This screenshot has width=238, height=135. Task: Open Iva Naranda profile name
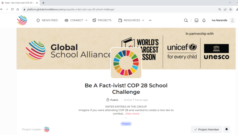coord(219,20)
